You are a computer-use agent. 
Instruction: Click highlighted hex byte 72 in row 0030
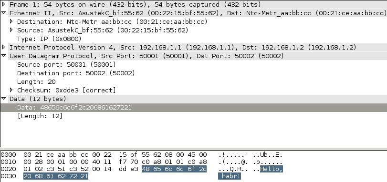pyautogui.click(x=73, y=176)
